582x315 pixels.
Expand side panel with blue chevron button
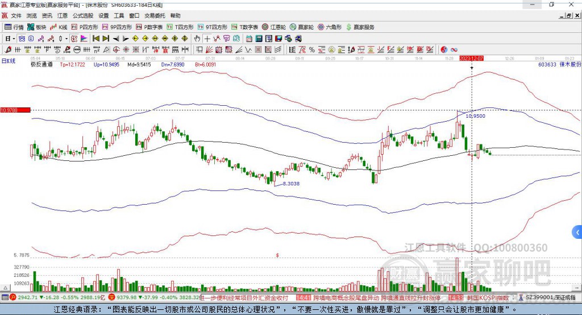pos(577,233)
